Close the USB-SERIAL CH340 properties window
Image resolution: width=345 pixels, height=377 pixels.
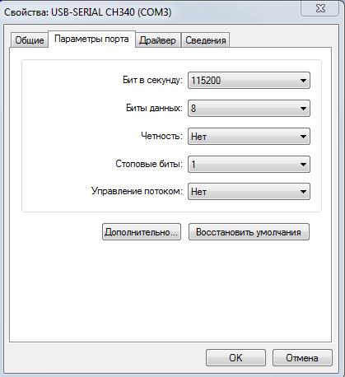coord(320,8)
